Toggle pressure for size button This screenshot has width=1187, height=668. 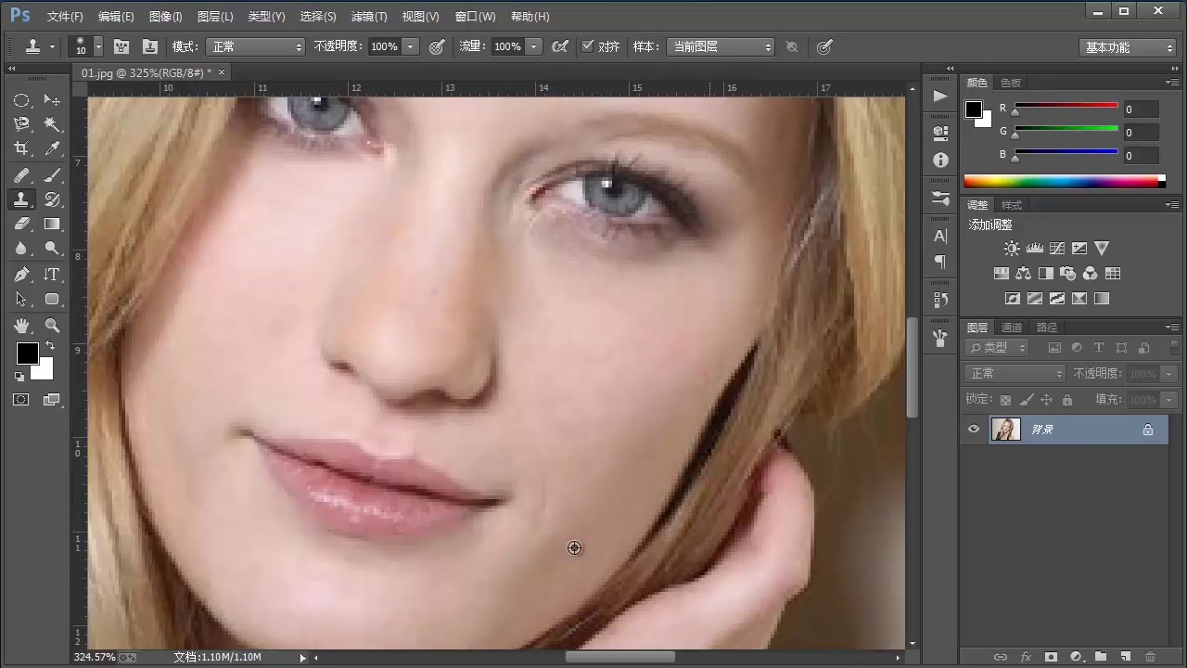[x=823, y=46]
